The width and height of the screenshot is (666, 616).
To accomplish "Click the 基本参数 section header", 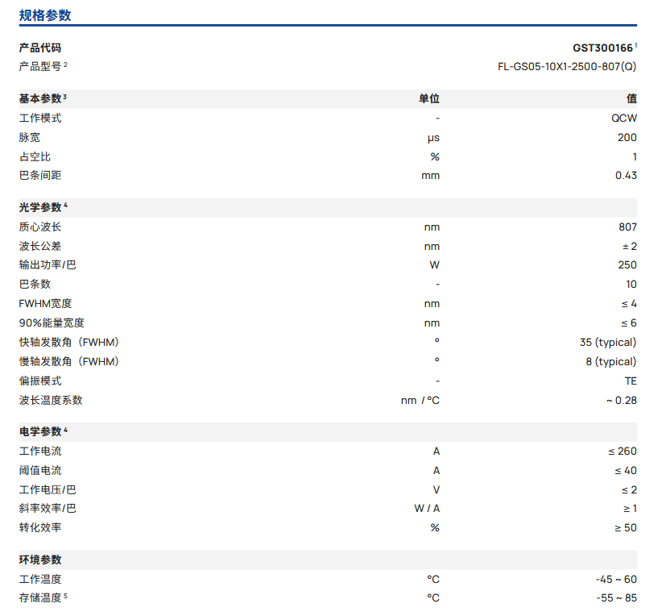I will 40,98.
